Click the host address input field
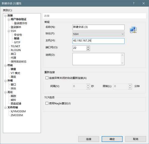Viewport: 149px width, 144px height. (98, 41)
